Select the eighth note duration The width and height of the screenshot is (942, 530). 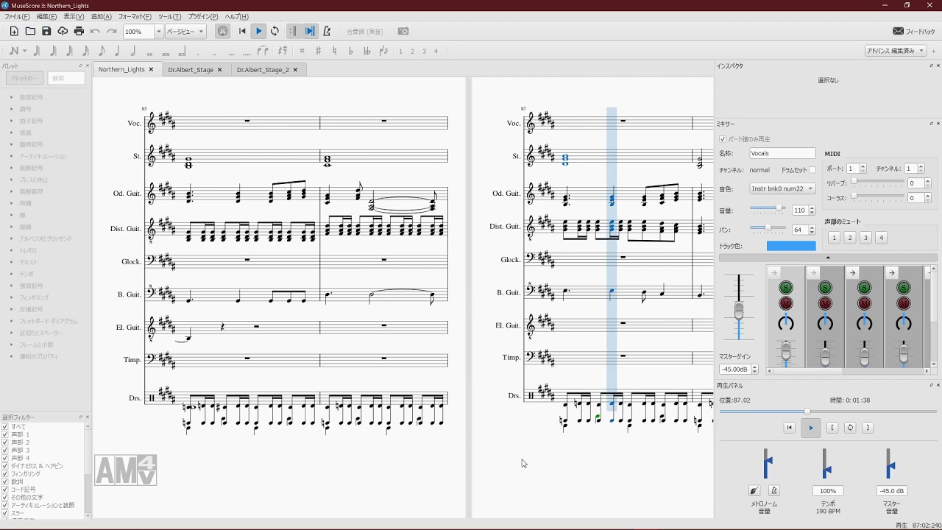tap(101, 51)
